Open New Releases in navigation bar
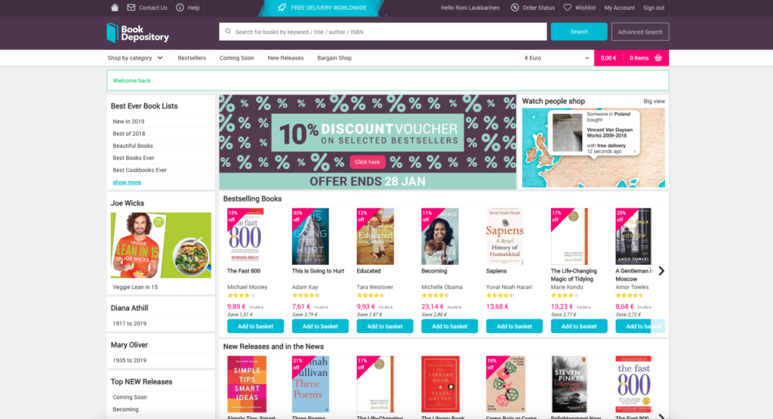Screen dimensions: 773x419 pyautogui.click(x=285, y=58)
